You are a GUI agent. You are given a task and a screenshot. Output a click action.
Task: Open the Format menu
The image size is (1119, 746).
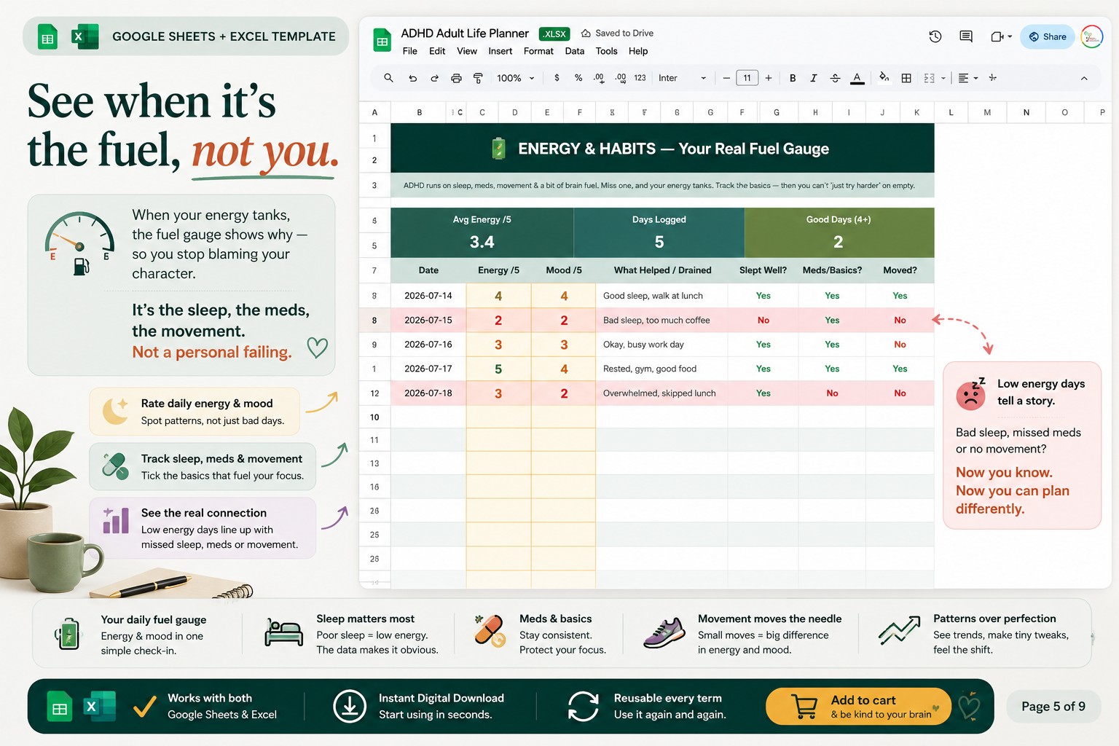coord(538,51)
